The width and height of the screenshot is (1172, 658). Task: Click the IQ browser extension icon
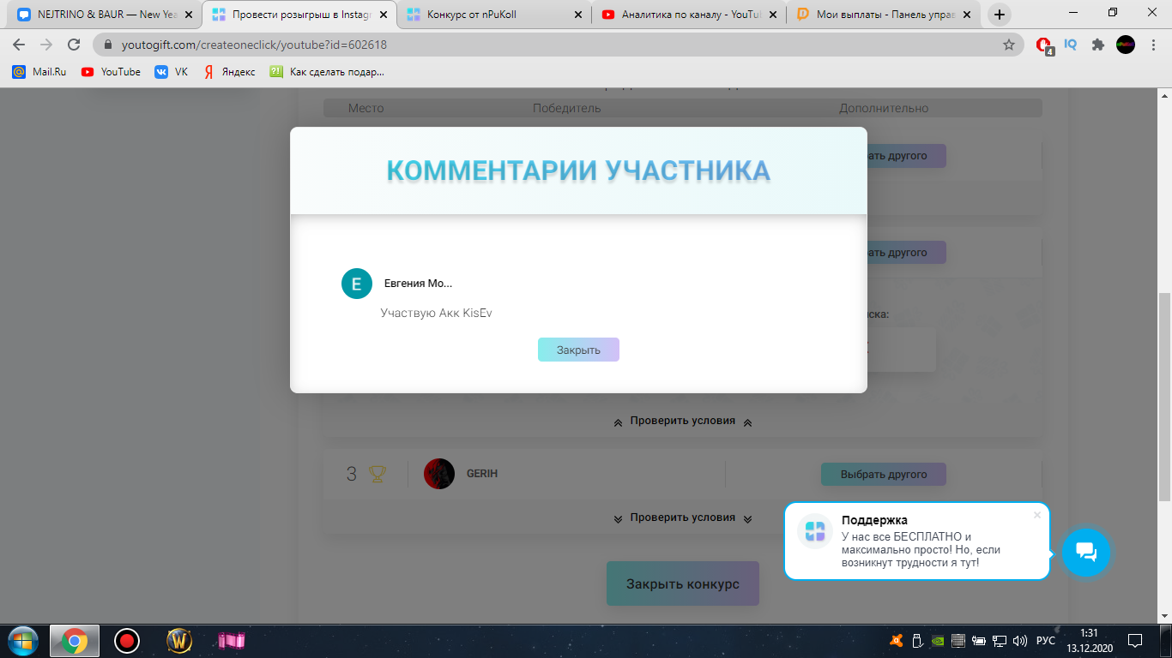[1070, 45]
